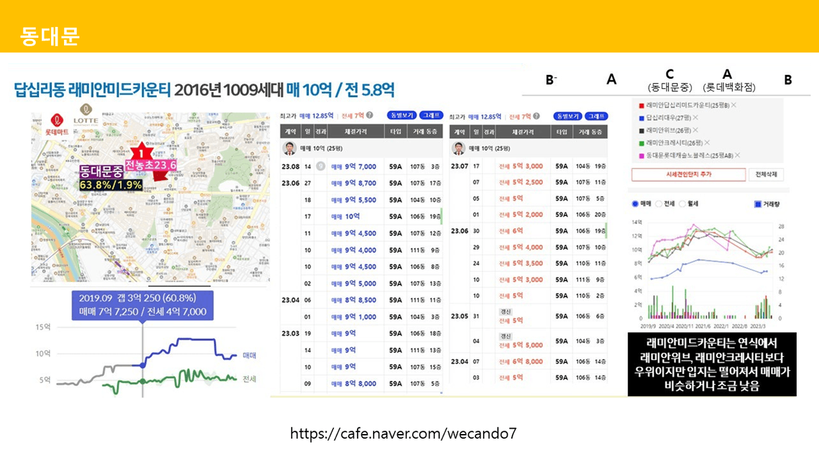Viewport: 819px width, 461px height.
Task: Click 전세 5억 3,500 price in right table
Action: click(x=521, y=263)
